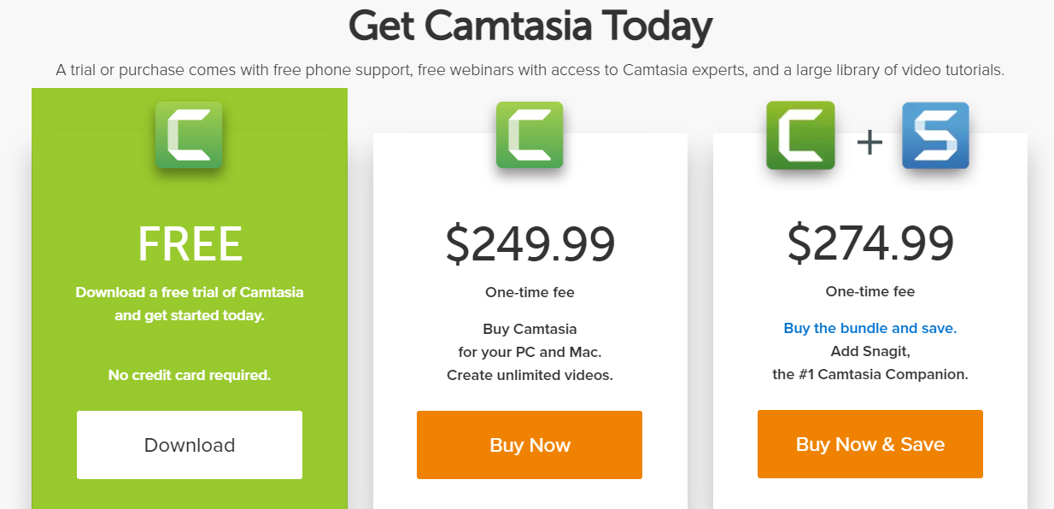Viewport: 1054px width, 509px height.
Task: Click the FREE heading on the green card
Action: click(189, 243)
